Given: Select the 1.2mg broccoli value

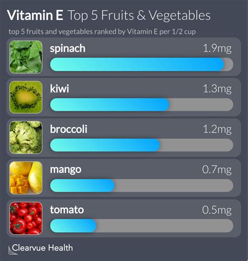Looking at the screenshot, I should coord(218,129).
